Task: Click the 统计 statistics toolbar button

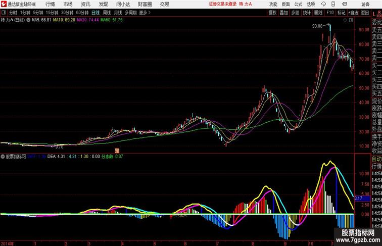Action: tap(307, 13)
